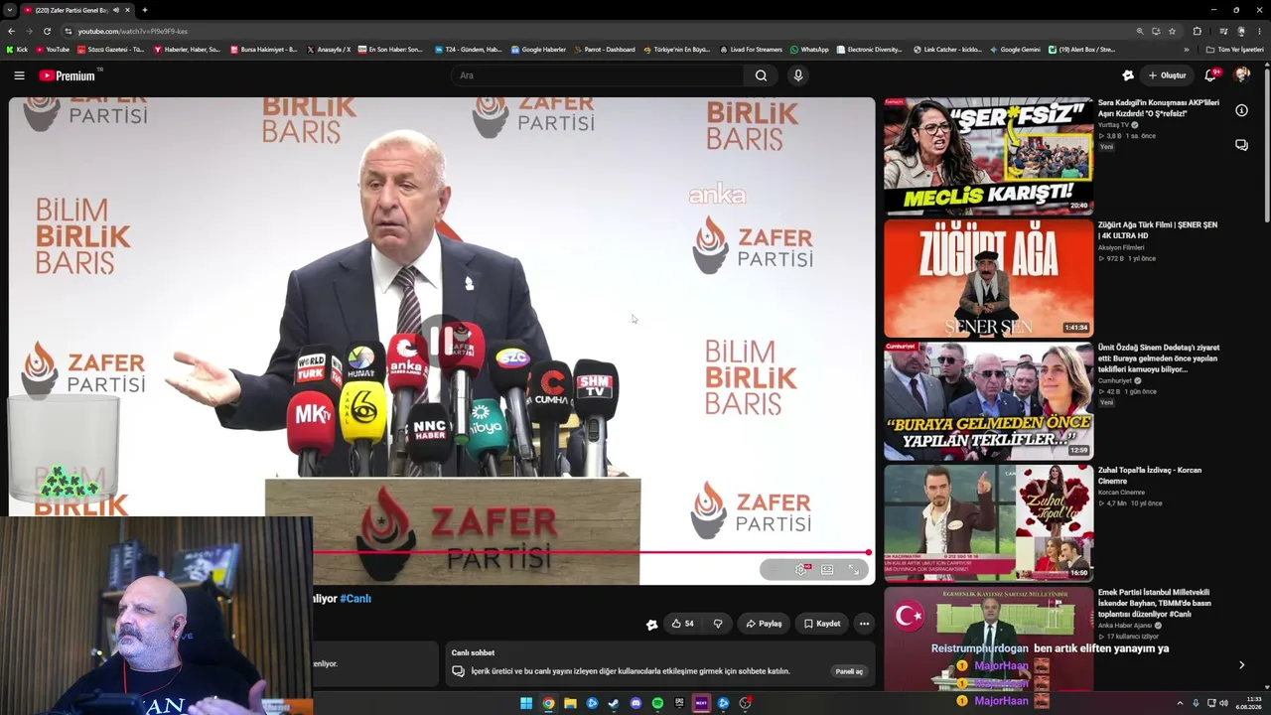This screenshot has height=715, width=1271.
Task: Open the account avatar menu
Action: point(1241,75)
